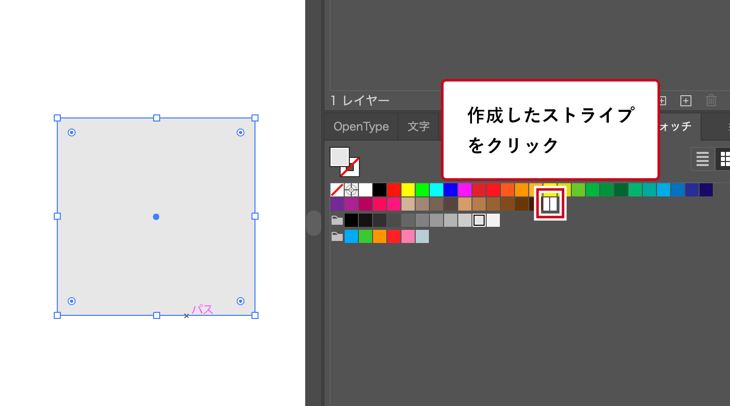Switch to the 文字 tab
Image resolution: width=730 pixels, height=406 pixels.
pos(419,127)
